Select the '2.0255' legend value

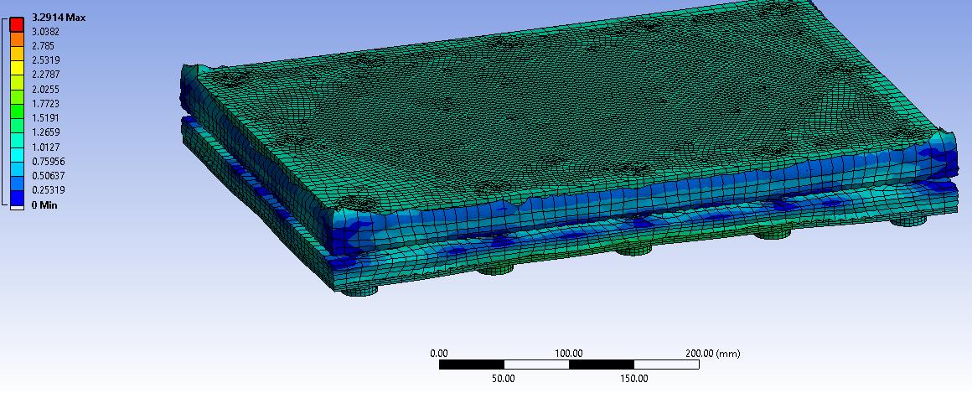coord(46,90)
